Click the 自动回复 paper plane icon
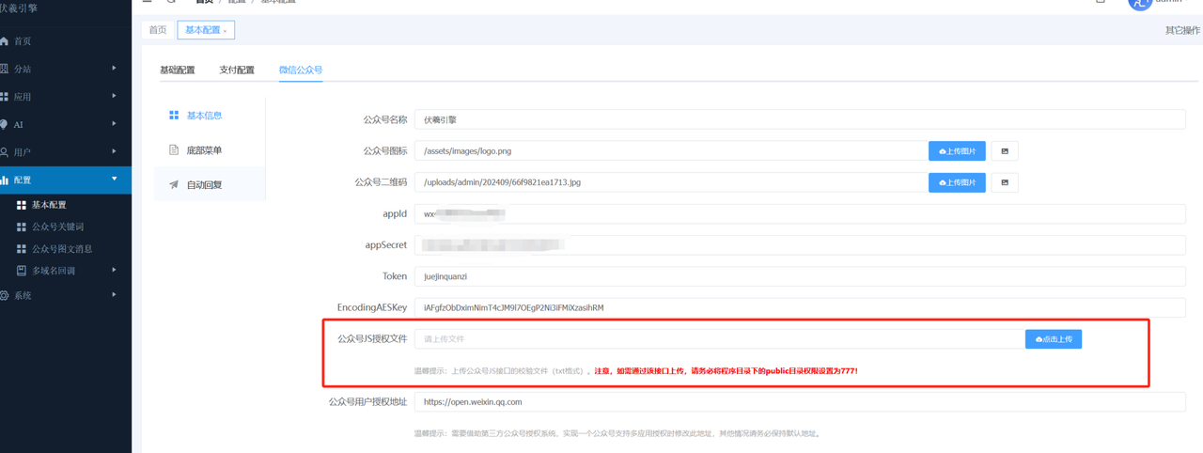Viewport: 1203px width, 453px height. point(174,185)
